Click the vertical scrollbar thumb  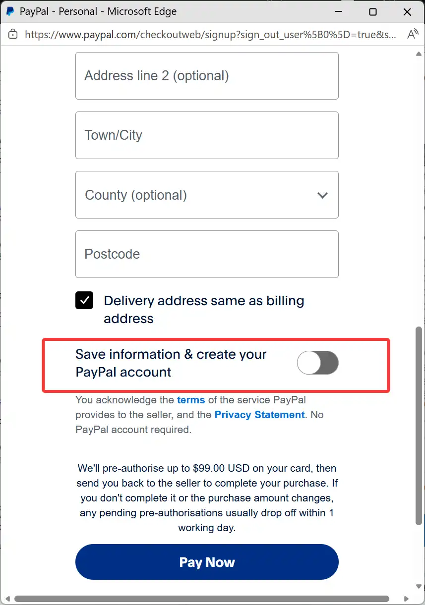(418, 421)
